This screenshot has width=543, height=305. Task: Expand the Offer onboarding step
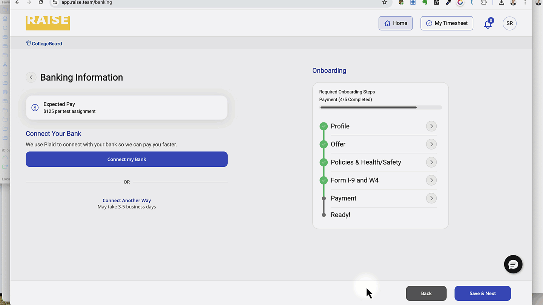pyautogui.click(x=431, y=144)
